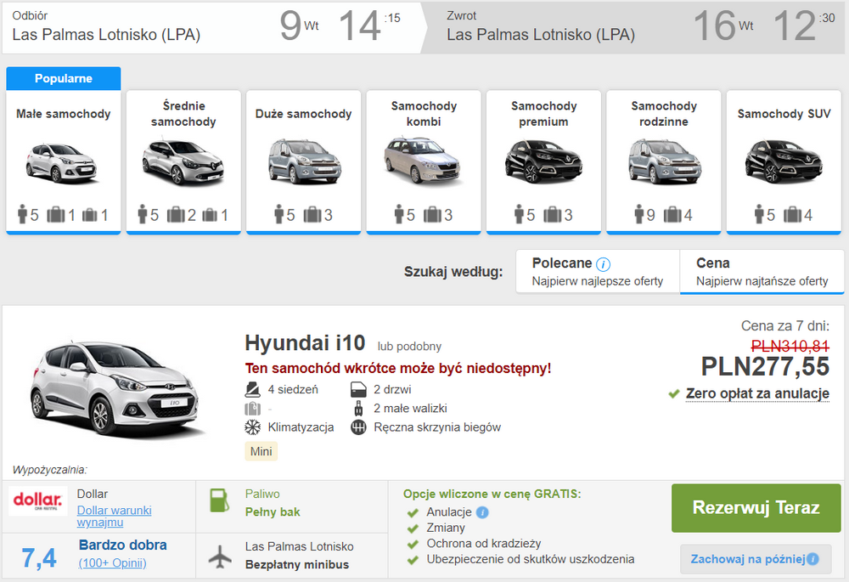
Task: Click the checkmark next to Anulacje
Action: pos(413,512)
